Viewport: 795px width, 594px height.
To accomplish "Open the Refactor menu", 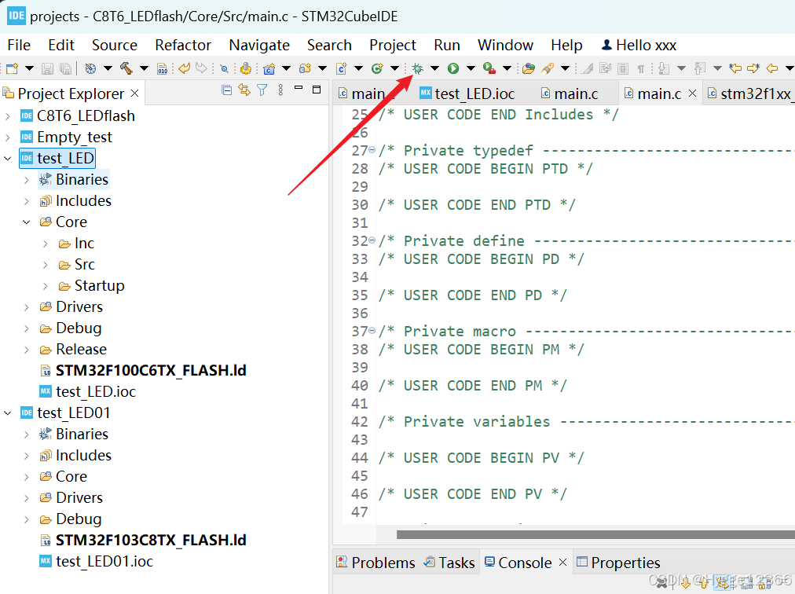I will tap(183, 45).
